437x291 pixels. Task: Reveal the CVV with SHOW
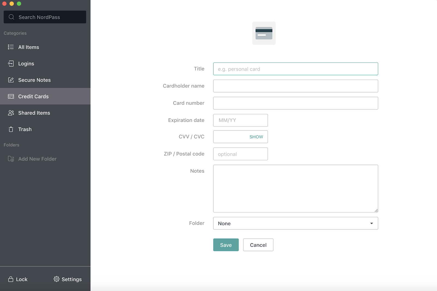256,137
